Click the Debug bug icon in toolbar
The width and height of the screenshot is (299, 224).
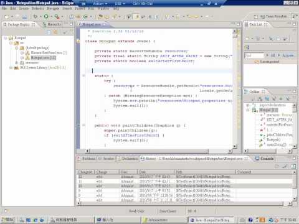(x=36, y=16)
